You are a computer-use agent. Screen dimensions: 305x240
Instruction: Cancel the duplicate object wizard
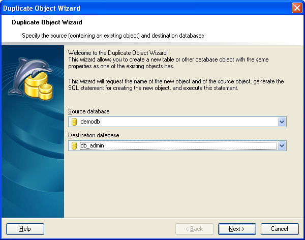pos(280,229)
